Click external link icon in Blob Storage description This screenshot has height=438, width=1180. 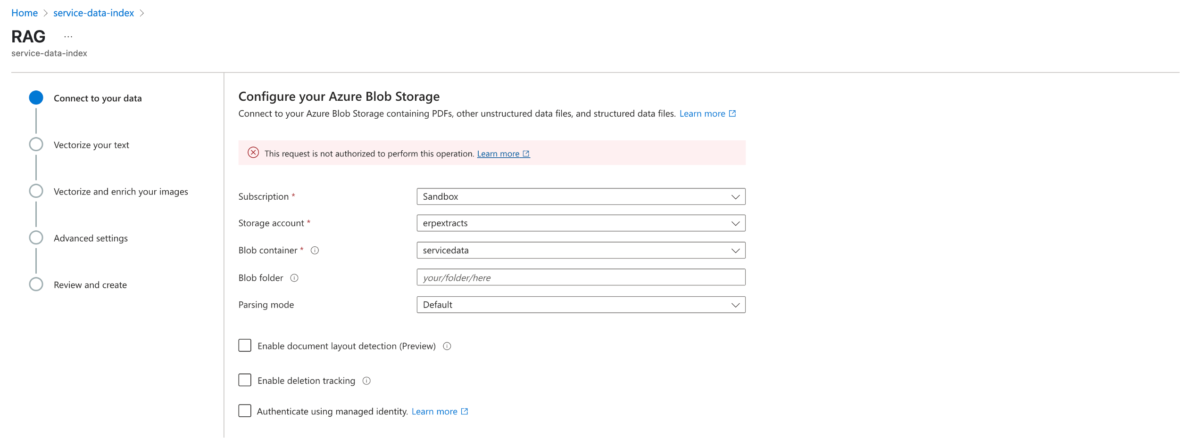click(x=732, y=113)
